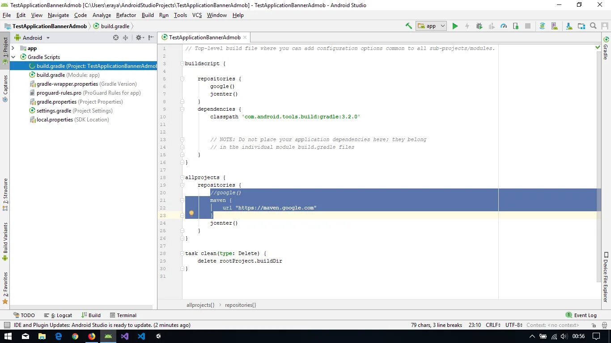611x343 pixels.
Task: Run the app with the green play button
Action: pyautogui.click(x=455, y=26)
